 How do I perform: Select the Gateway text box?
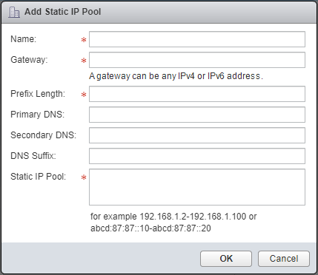(197, 60)
